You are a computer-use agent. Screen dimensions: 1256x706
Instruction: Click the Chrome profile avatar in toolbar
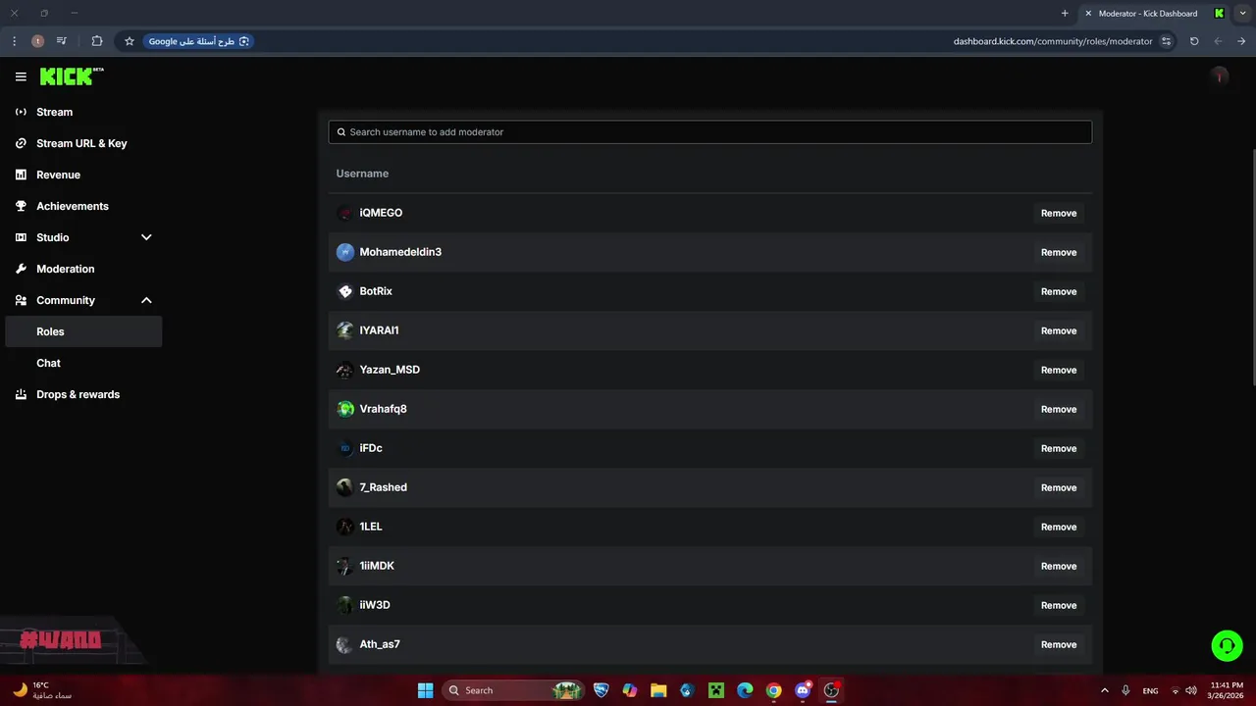pos(37,41)
